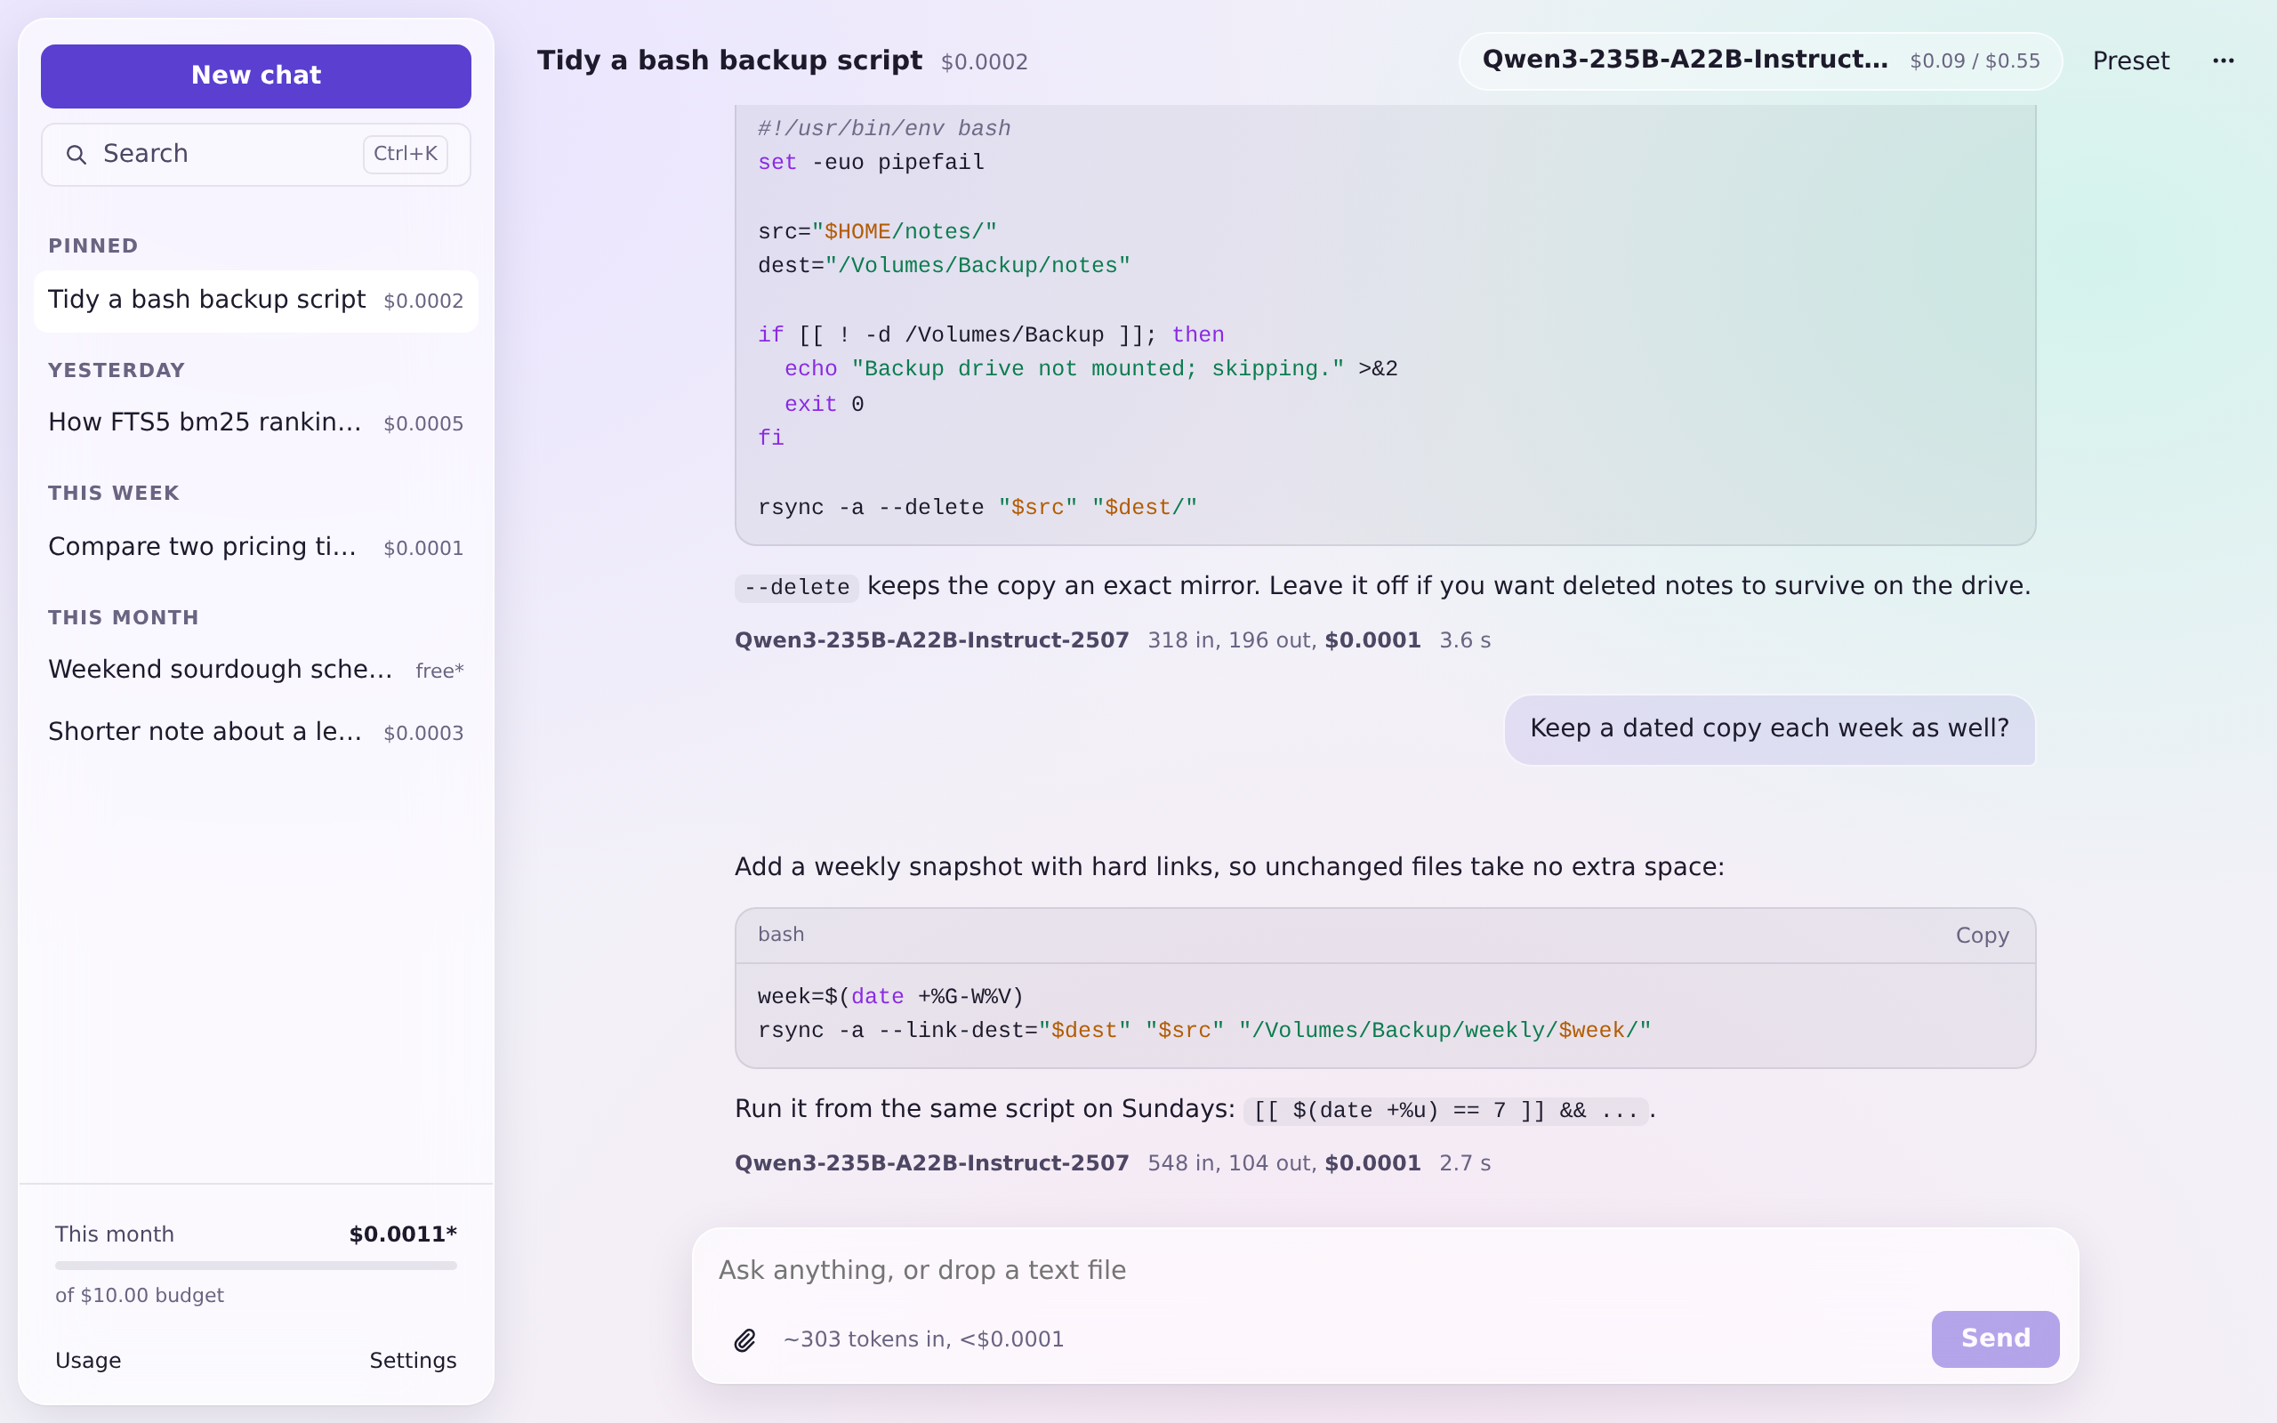Click the monthly budget progress bar

click(256, 1266)
